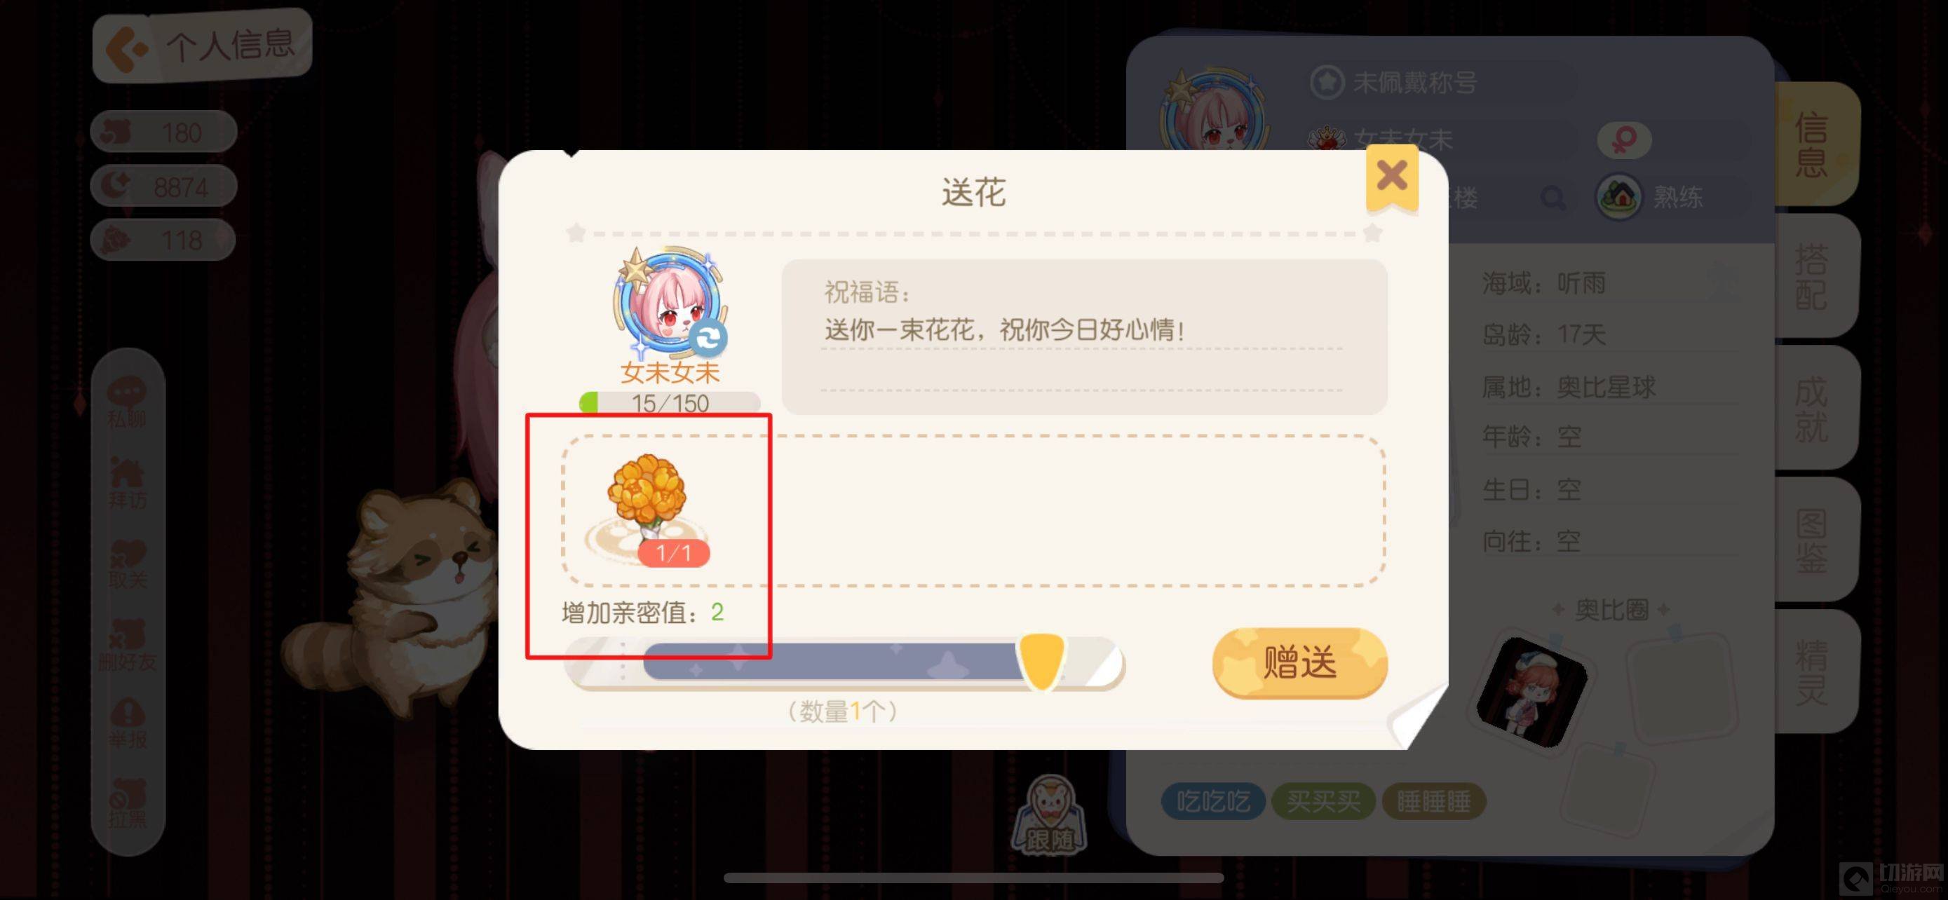
Task: Click the 跟随 follow badge icon
Action: tap(1050, 816)
